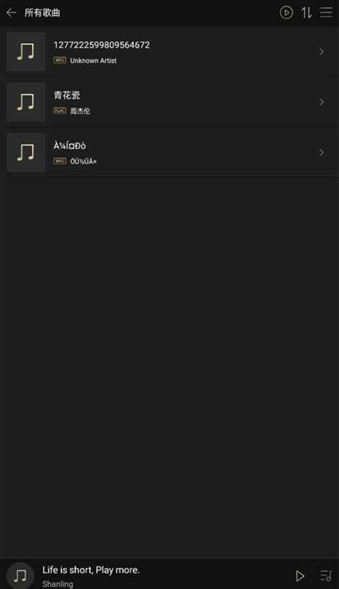The height and width of the screenshot is (589, 339).
Task: Tap the garbled-title song's music note thumbnail
Action: (26, 152)
